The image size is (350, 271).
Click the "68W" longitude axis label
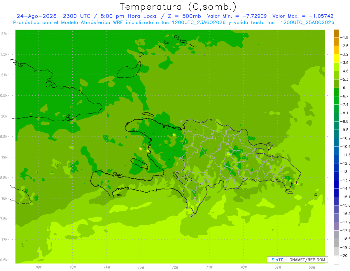(x=312, y=267)
